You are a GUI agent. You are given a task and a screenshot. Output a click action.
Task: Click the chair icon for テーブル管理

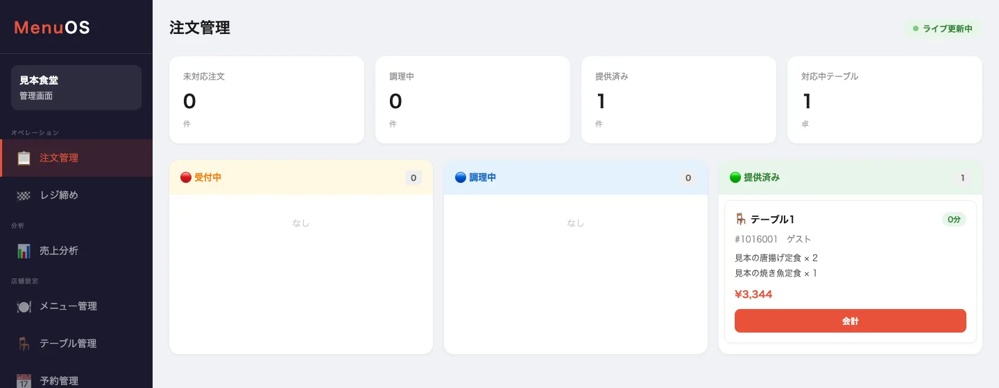click(24, 344)
